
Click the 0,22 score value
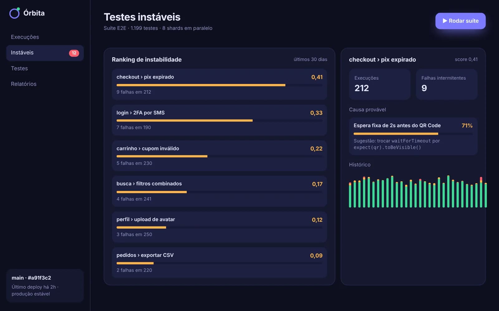(x=316, y=149)
